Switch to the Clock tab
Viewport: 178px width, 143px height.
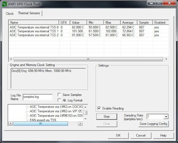[10, 14]
